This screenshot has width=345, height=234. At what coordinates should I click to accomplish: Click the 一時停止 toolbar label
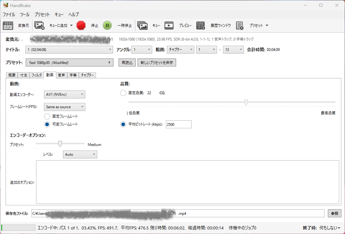click(125, 26)
